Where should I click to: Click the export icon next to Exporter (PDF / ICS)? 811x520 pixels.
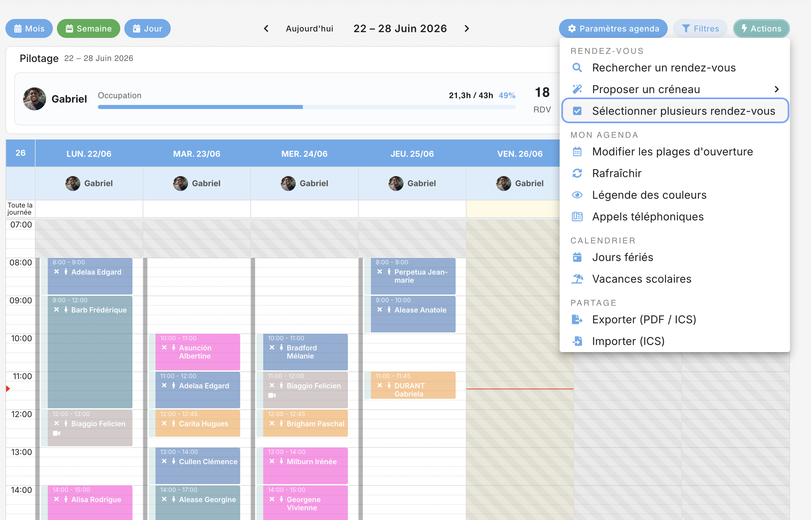tap(577, 320)
